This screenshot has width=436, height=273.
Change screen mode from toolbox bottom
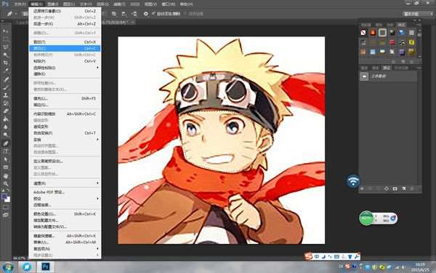pyautogui.click(x=6, y=215)
